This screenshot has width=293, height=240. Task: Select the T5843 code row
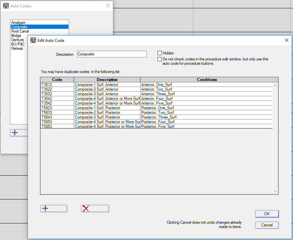pos(156,117)
